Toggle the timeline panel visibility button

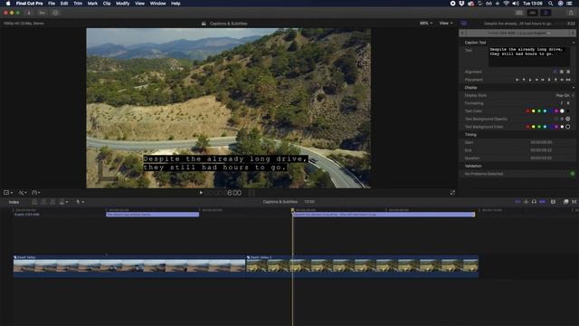click(x=533, y=13)
